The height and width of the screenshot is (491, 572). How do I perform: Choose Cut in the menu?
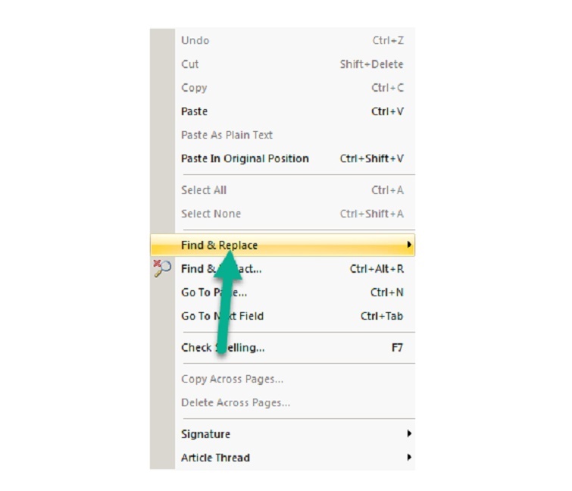tap(190, 64)
